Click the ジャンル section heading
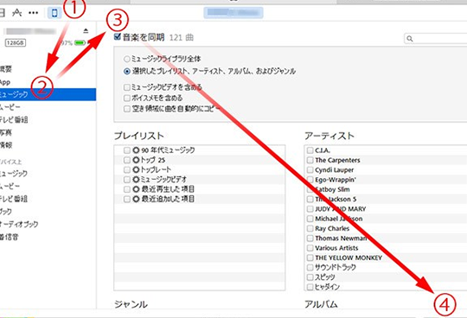 click(131, 304)
